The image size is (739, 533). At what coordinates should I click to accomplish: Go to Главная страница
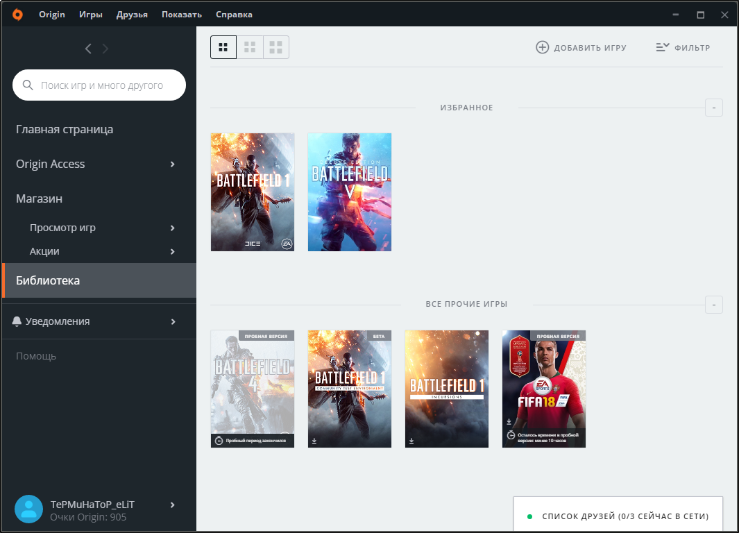(65, 129)
